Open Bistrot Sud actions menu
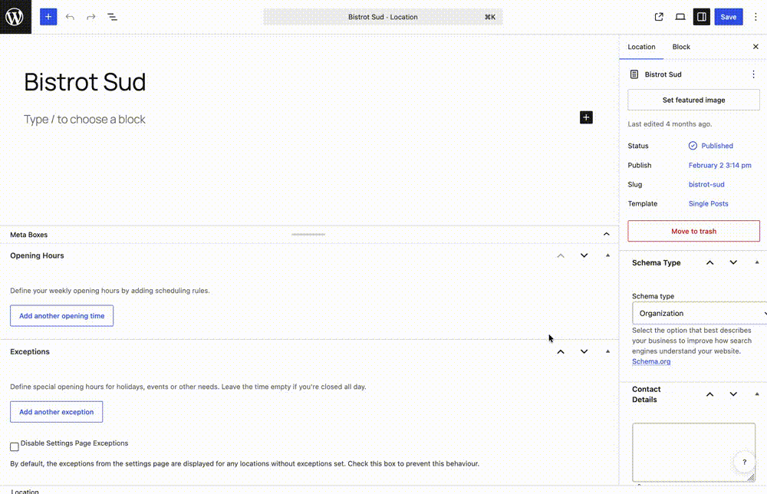This screenshot has width=767, height=494. click(x=753, y=74)
